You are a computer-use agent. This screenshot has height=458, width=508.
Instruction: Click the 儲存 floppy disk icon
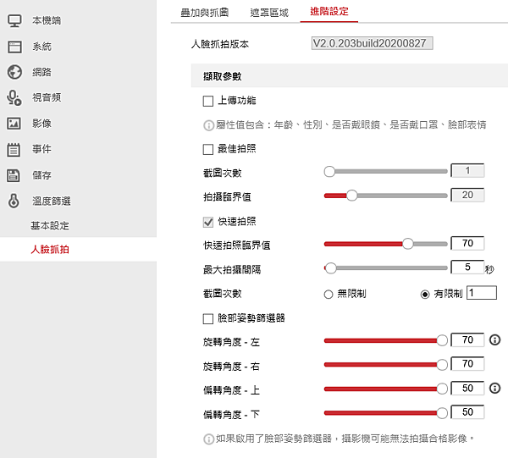coord(14,175)
